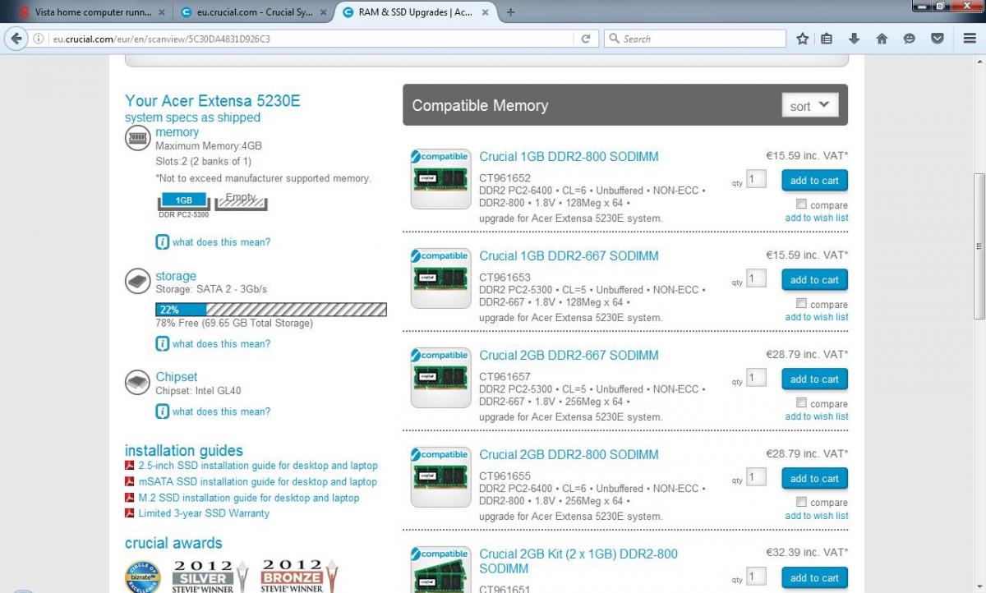Click PDF icon for M.2 SSD guide

tap(130, 498)
